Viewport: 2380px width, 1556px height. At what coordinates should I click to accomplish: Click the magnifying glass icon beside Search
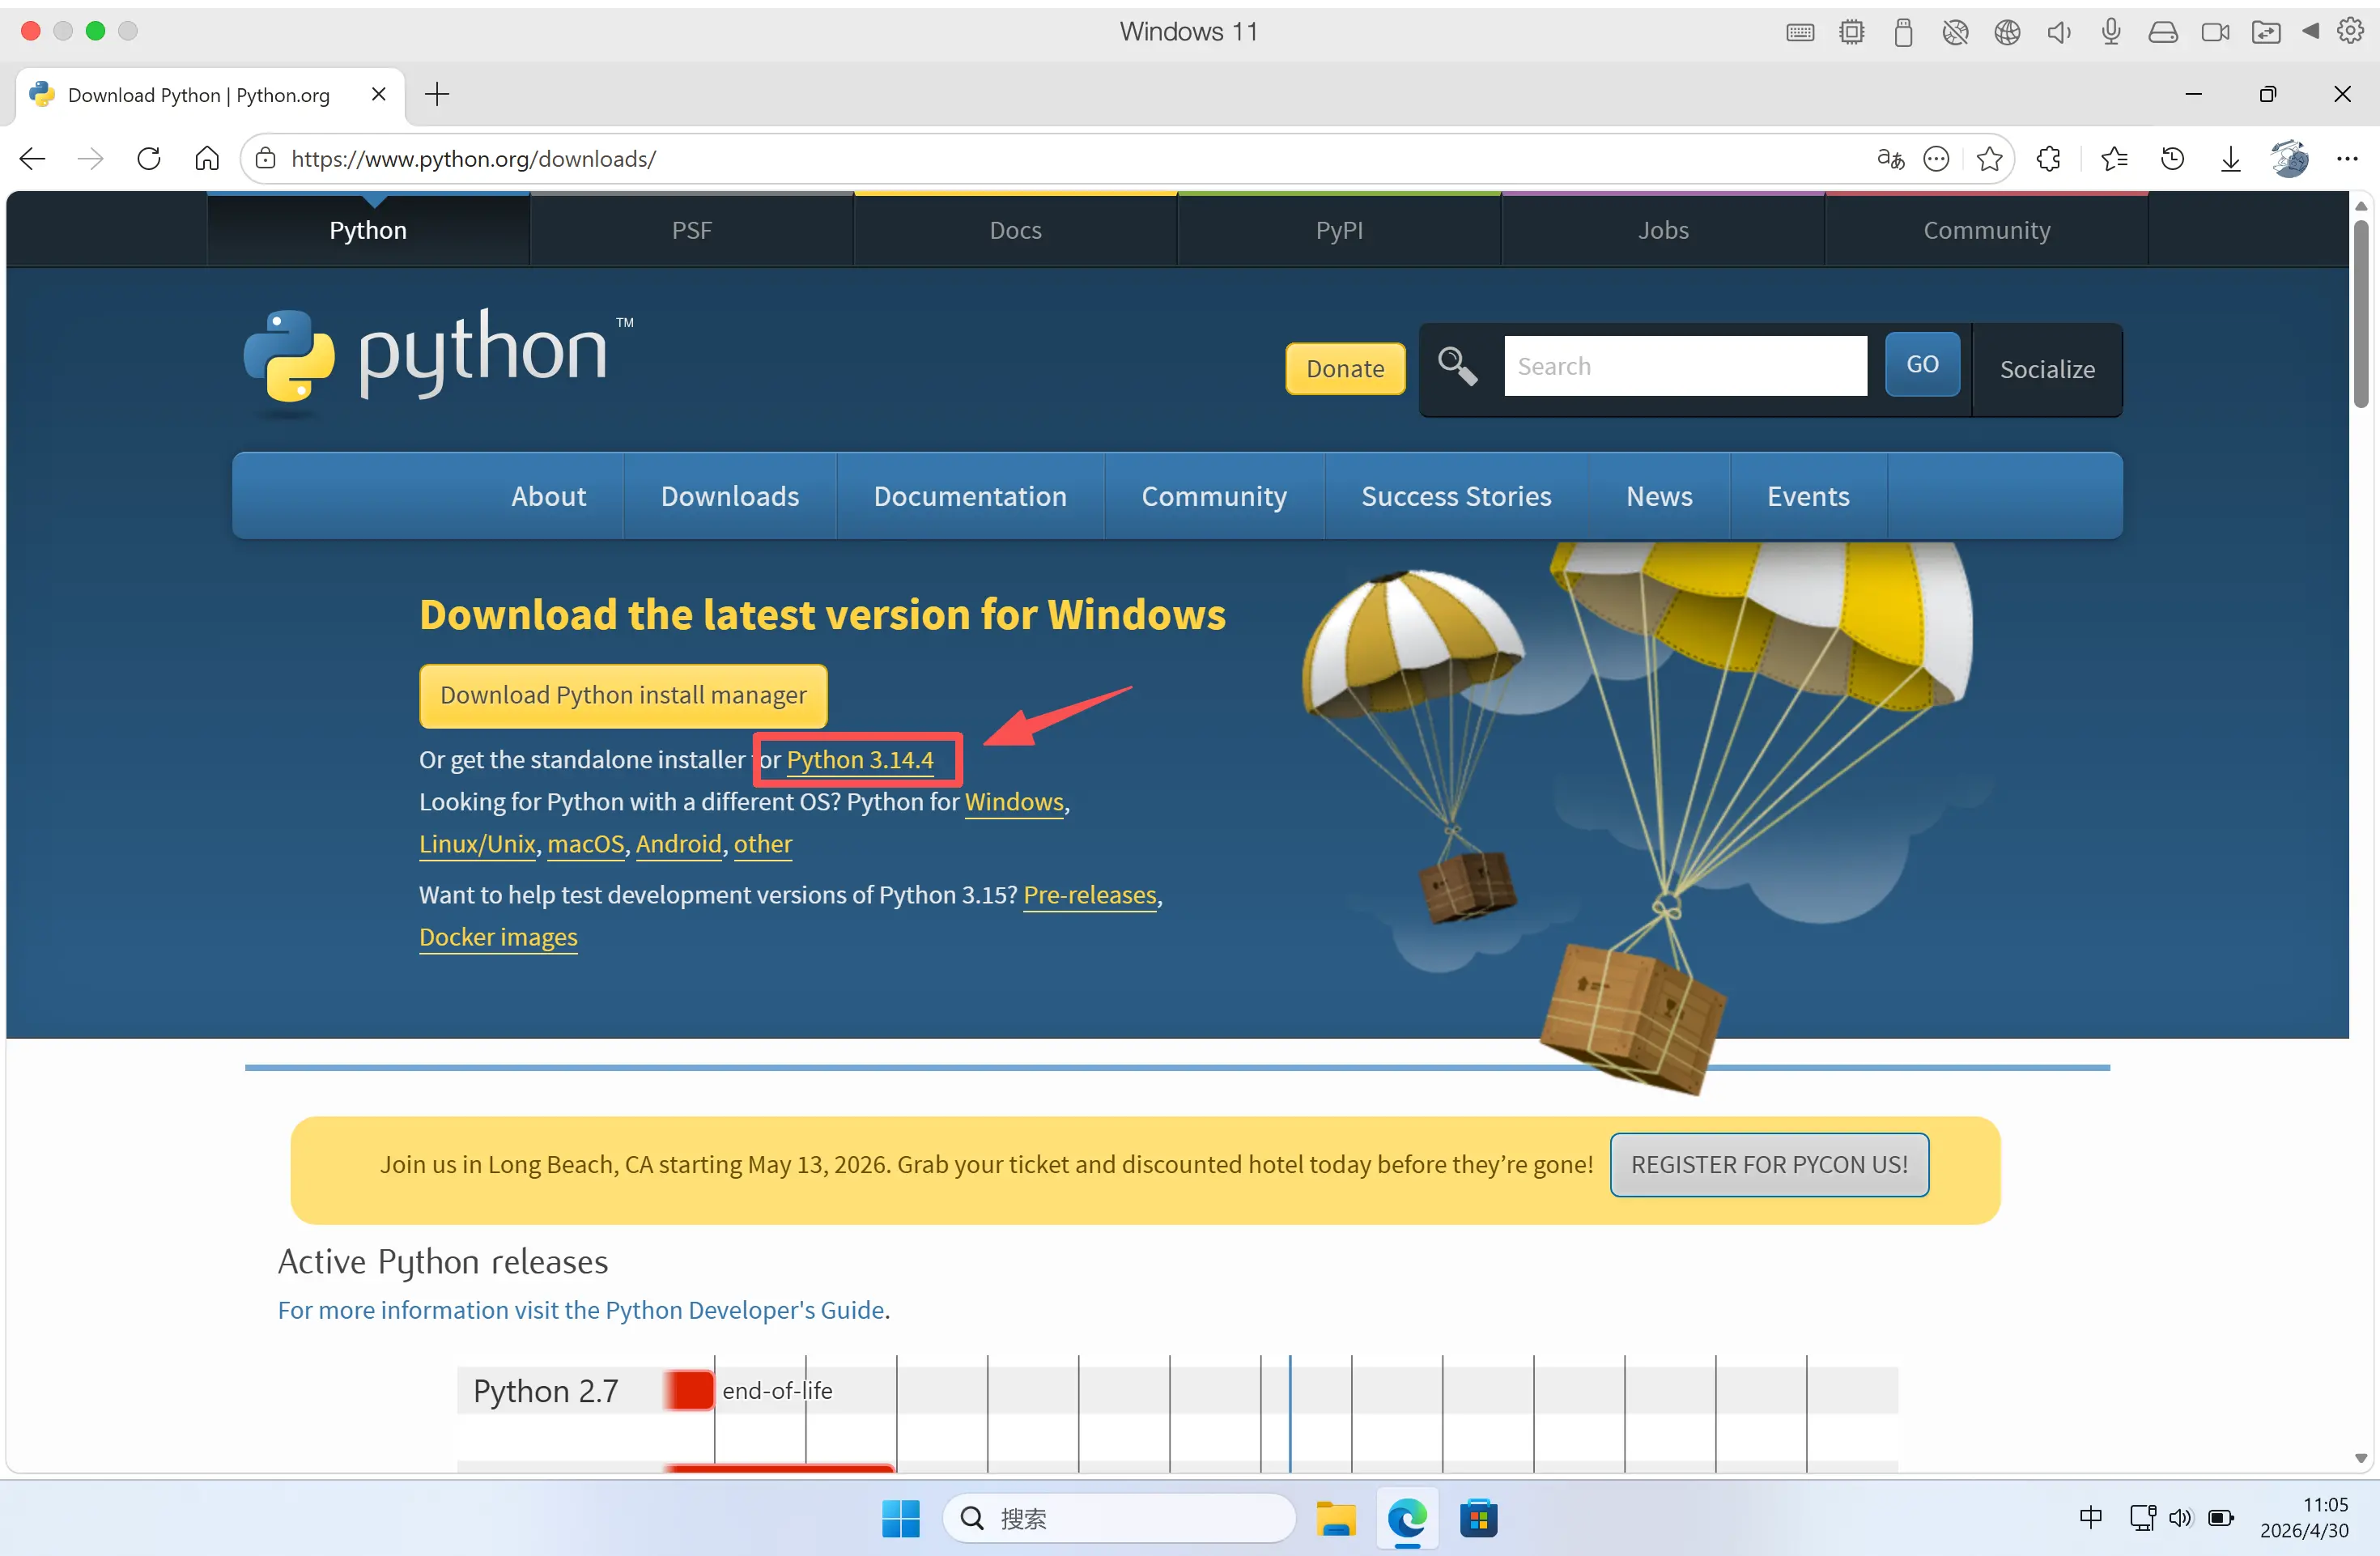[x=1457, y=366]
